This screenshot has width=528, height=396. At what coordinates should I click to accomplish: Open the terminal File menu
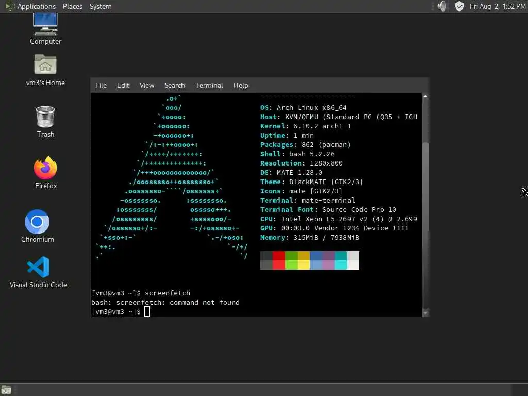[101, 85]
